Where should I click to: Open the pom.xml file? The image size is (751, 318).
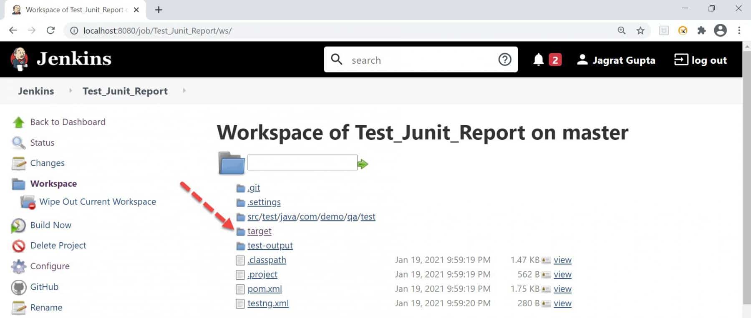point(265,289)
